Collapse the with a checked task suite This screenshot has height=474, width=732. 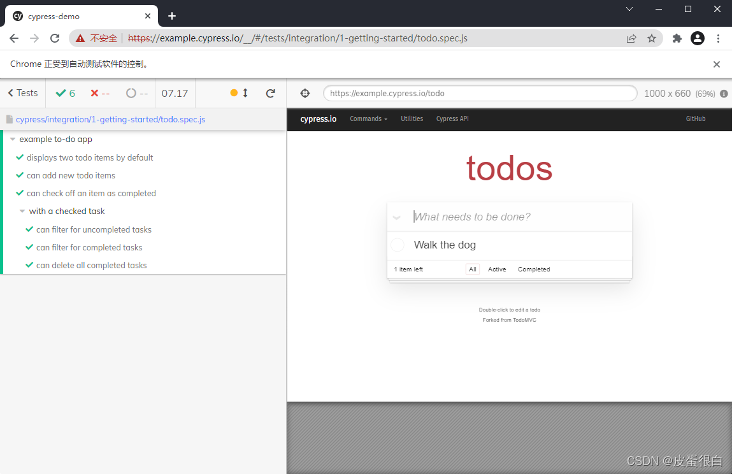(x=22, y=211)
